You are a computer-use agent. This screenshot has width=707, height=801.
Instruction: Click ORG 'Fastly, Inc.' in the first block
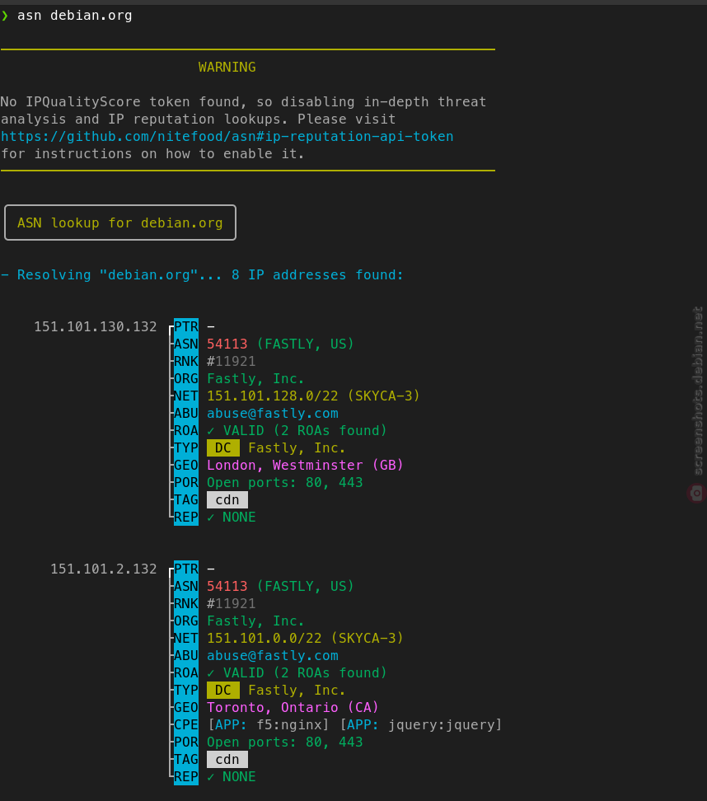(255, 379)
